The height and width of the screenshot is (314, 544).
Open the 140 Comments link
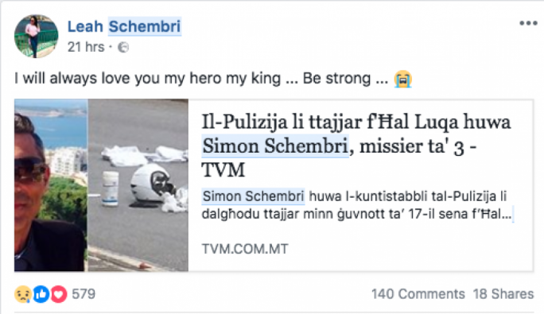pyautogui.click(x=418, y=294)
